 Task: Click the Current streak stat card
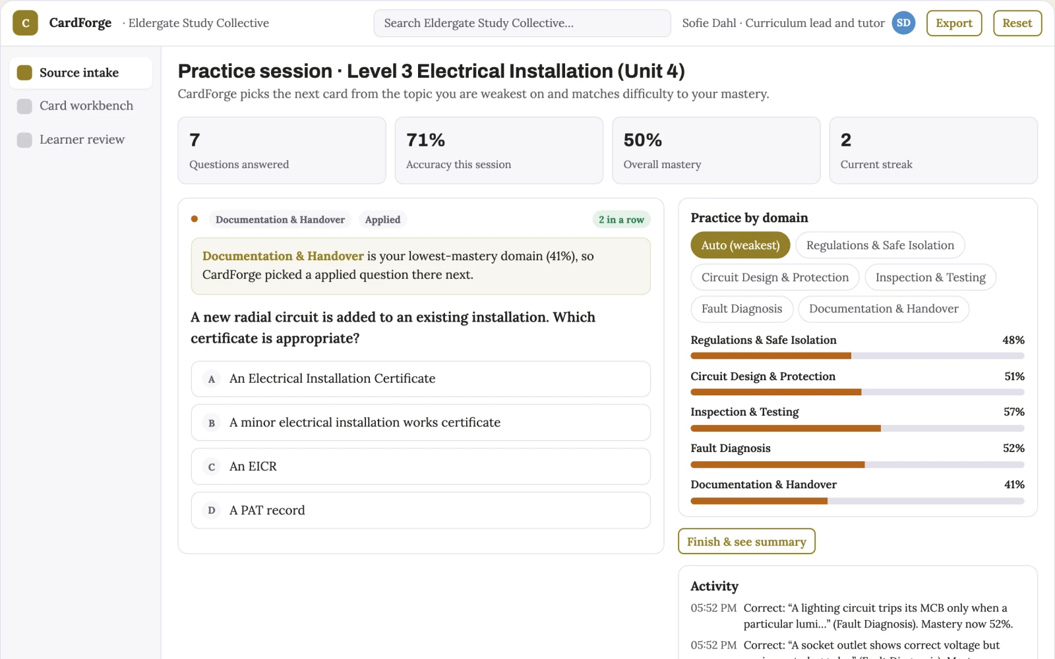[x=934, y=150]
